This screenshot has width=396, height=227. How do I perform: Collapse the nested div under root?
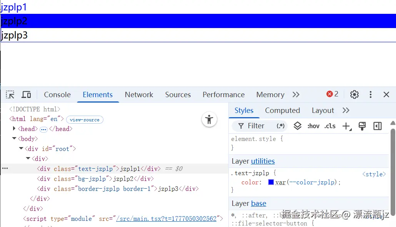(x=28, y=158)
